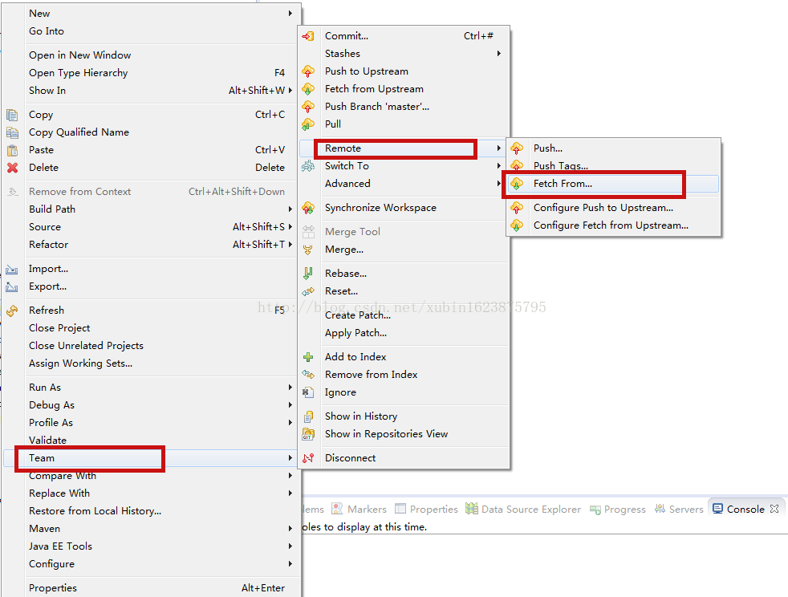Choose Go Into menu item
Viewport: 788px width, 597px height.
coord(150,31)
